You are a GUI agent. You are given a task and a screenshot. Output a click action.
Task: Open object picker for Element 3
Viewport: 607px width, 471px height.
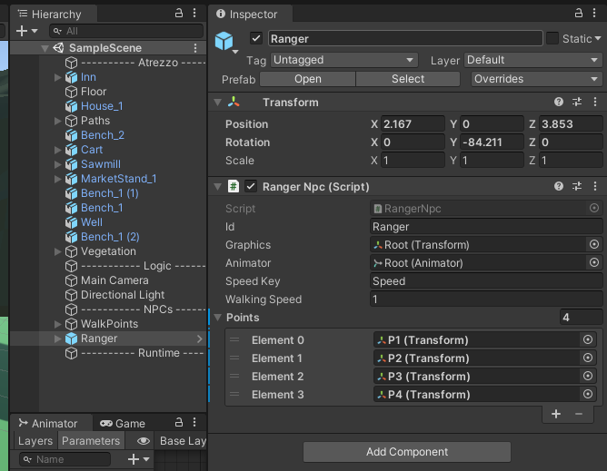point(588,394)
